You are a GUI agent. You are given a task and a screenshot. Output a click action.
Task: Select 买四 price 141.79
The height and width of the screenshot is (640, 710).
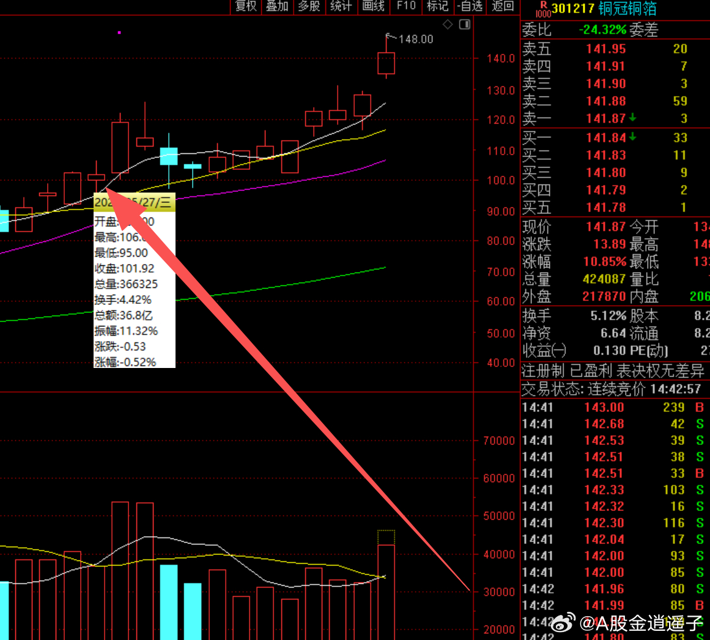click(x=606, y=190)
